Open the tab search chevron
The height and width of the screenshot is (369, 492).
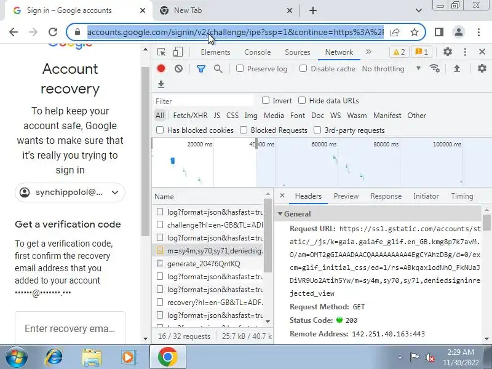pos(419,10)
